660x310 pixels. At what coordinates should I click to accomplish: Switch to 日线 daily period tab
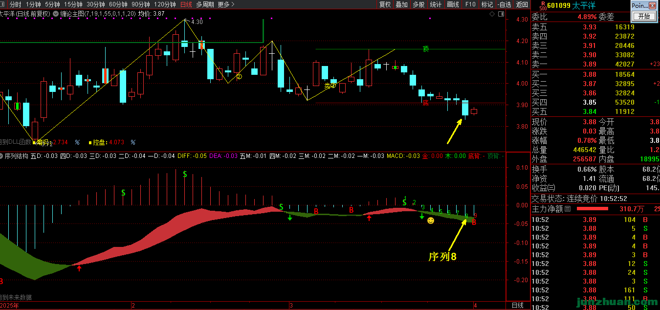coord(186,4)
